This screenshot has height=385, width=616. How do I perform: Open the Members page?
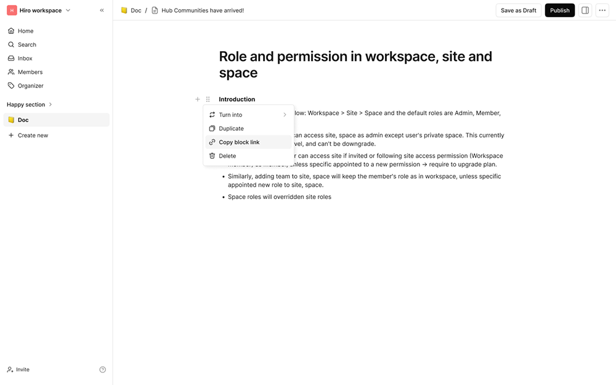click(x=56, y=72)
